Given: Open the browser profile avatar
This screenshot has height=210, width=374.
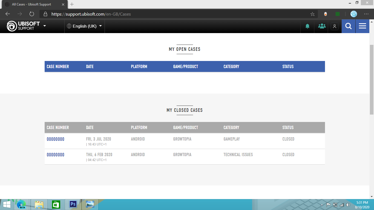Looking at the screenshot, I should pos(354,14).
